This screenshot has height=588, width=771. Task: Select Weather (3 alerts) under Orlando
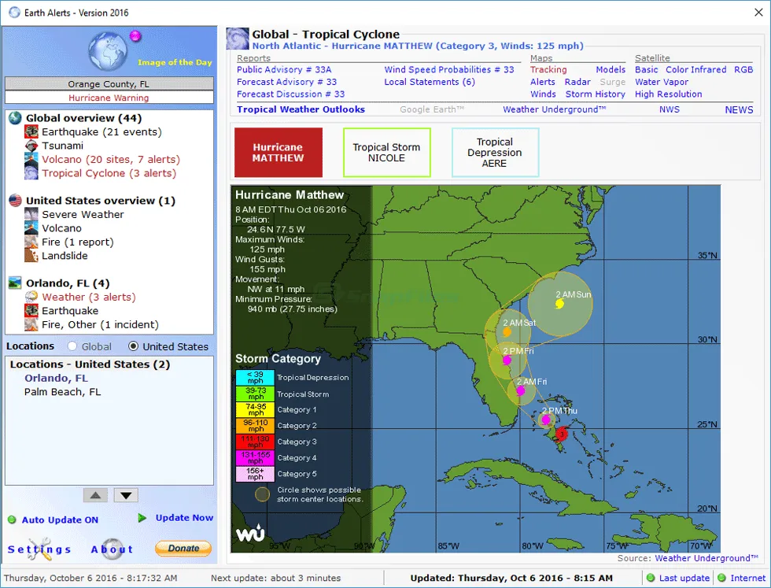coord(88,298)
